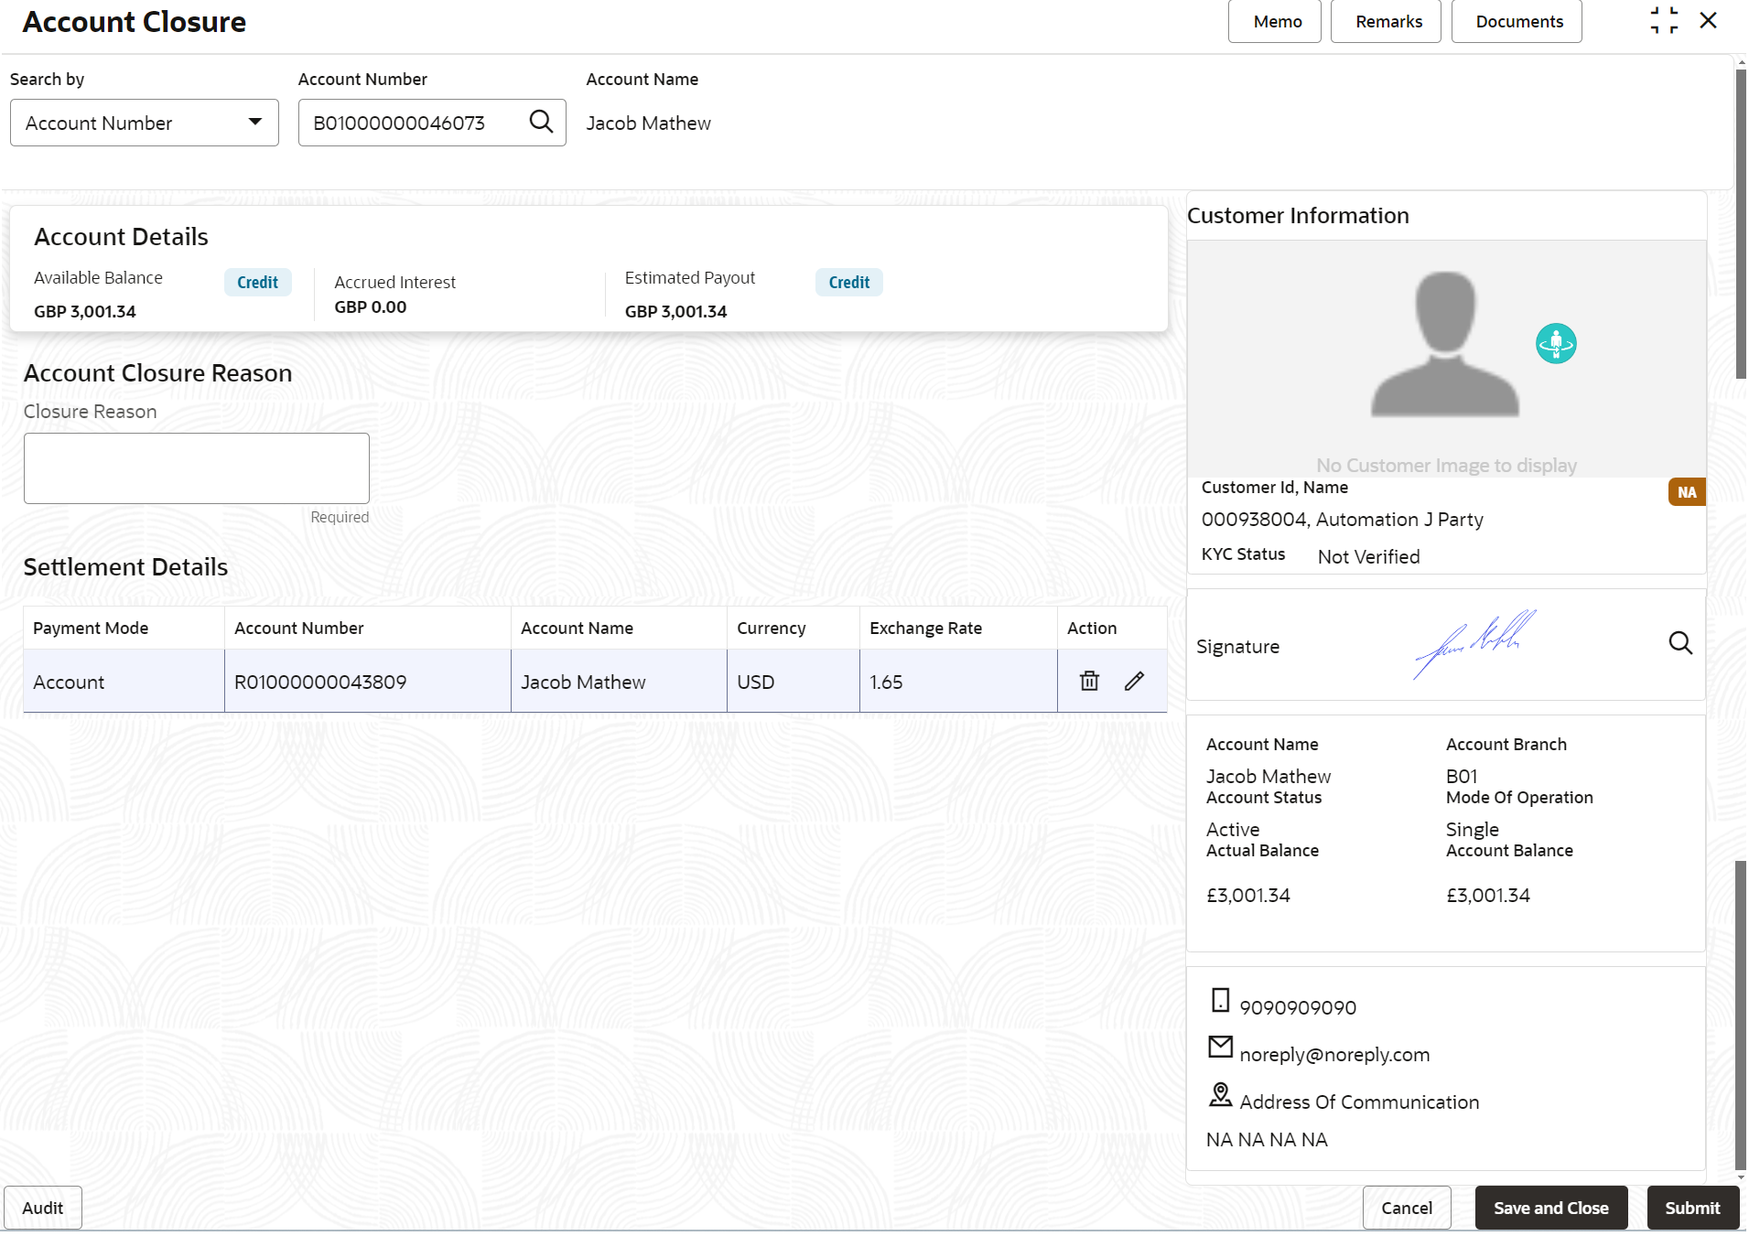Click the mobile phone icon

(1220, 1000)
